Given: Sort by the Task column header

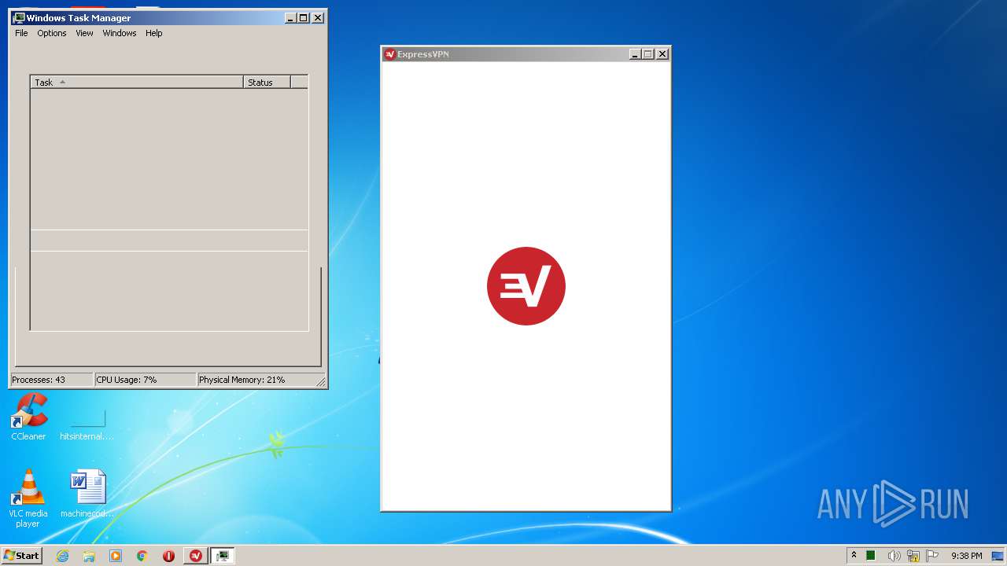Looking at the screenshot, I should tap(137, 82).
